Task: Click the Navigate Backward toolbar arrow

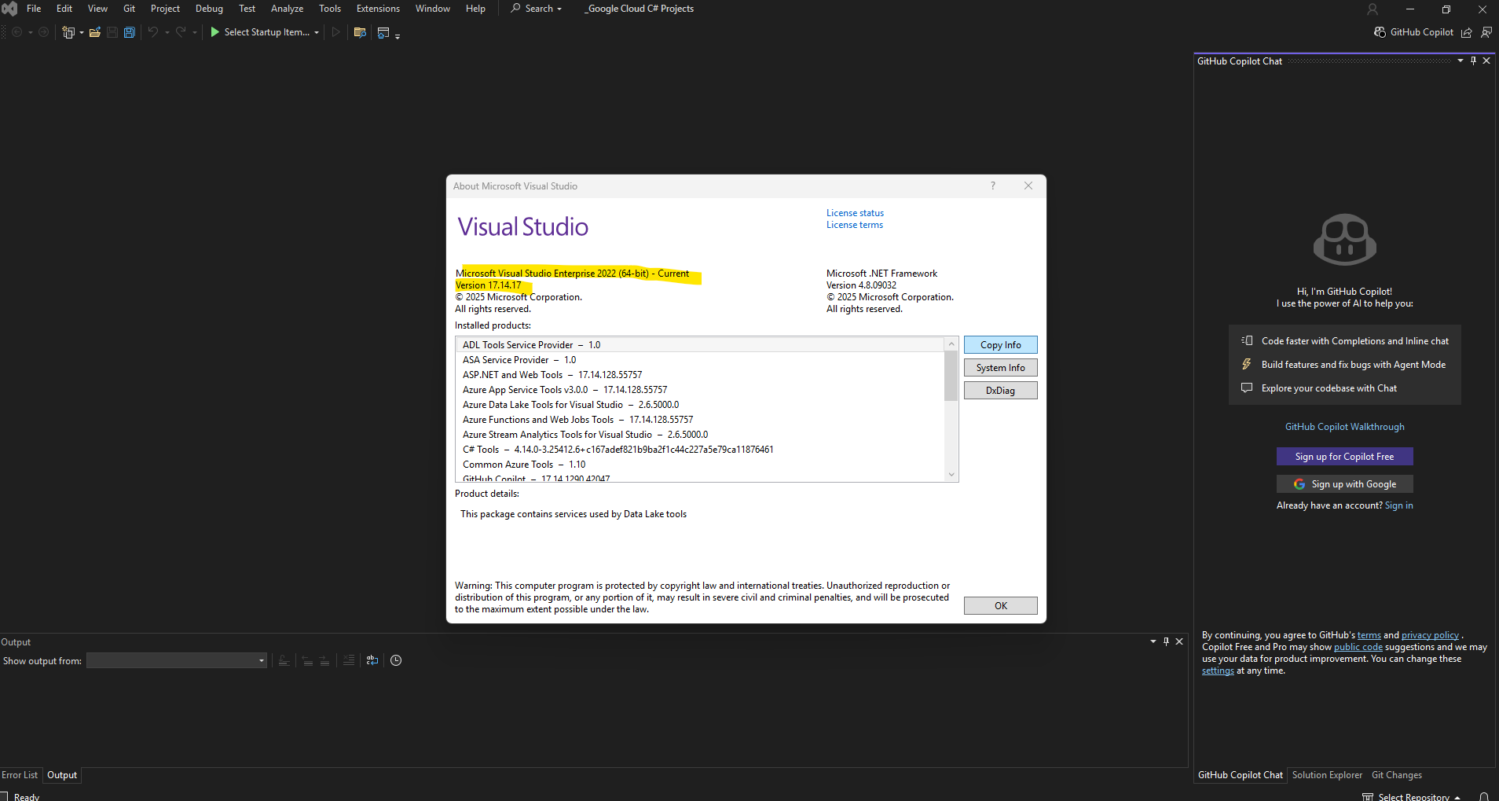Action: pos(16,32)
